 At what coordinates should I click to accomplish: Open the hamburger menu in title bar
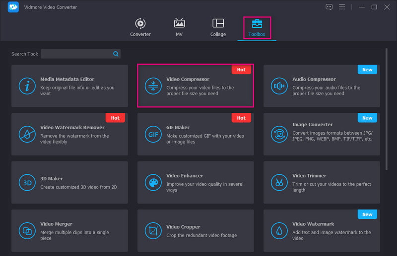click(x=342, y=7)
